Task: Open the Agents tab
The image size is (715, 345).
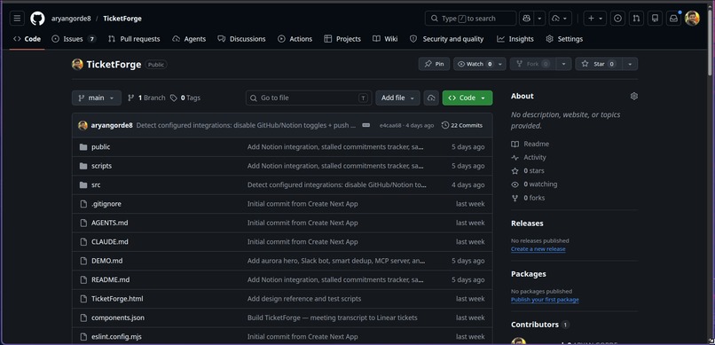Action: 189,39
